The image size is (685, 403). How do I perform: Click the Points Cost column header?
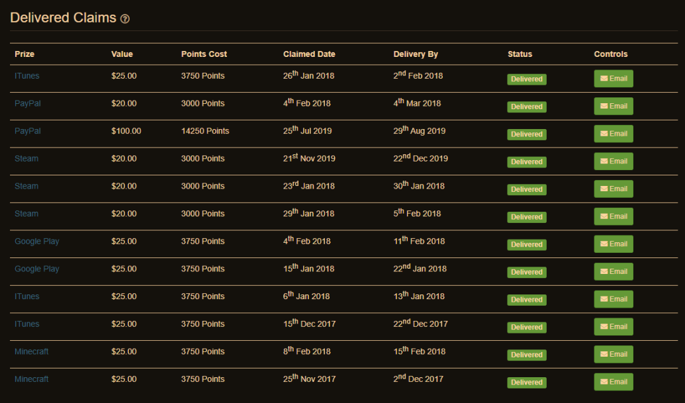[204, 54]
